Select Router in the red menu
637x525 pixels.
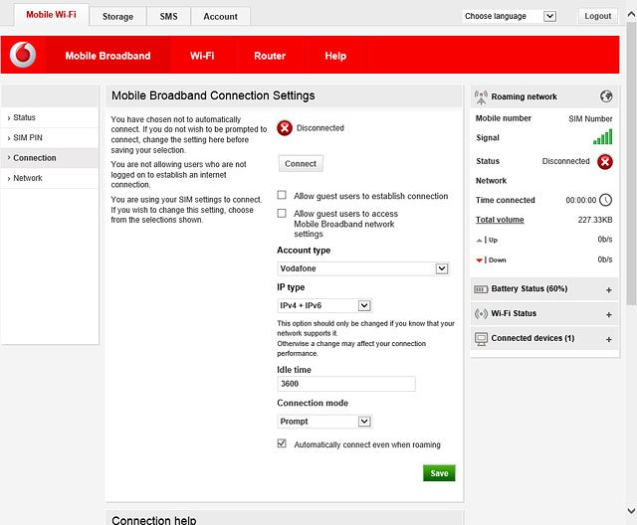click(270, 56)
